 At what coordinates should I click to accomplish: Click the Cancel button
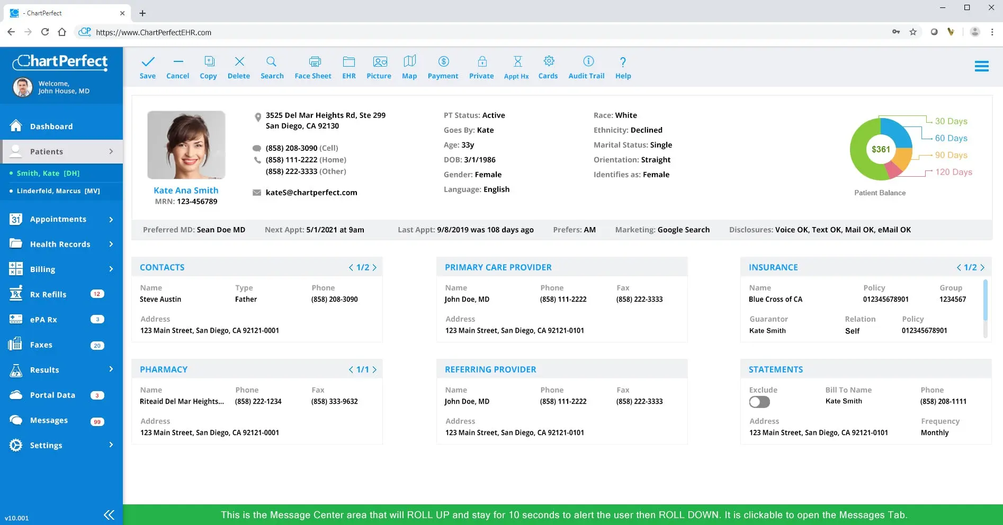[177, 67]
